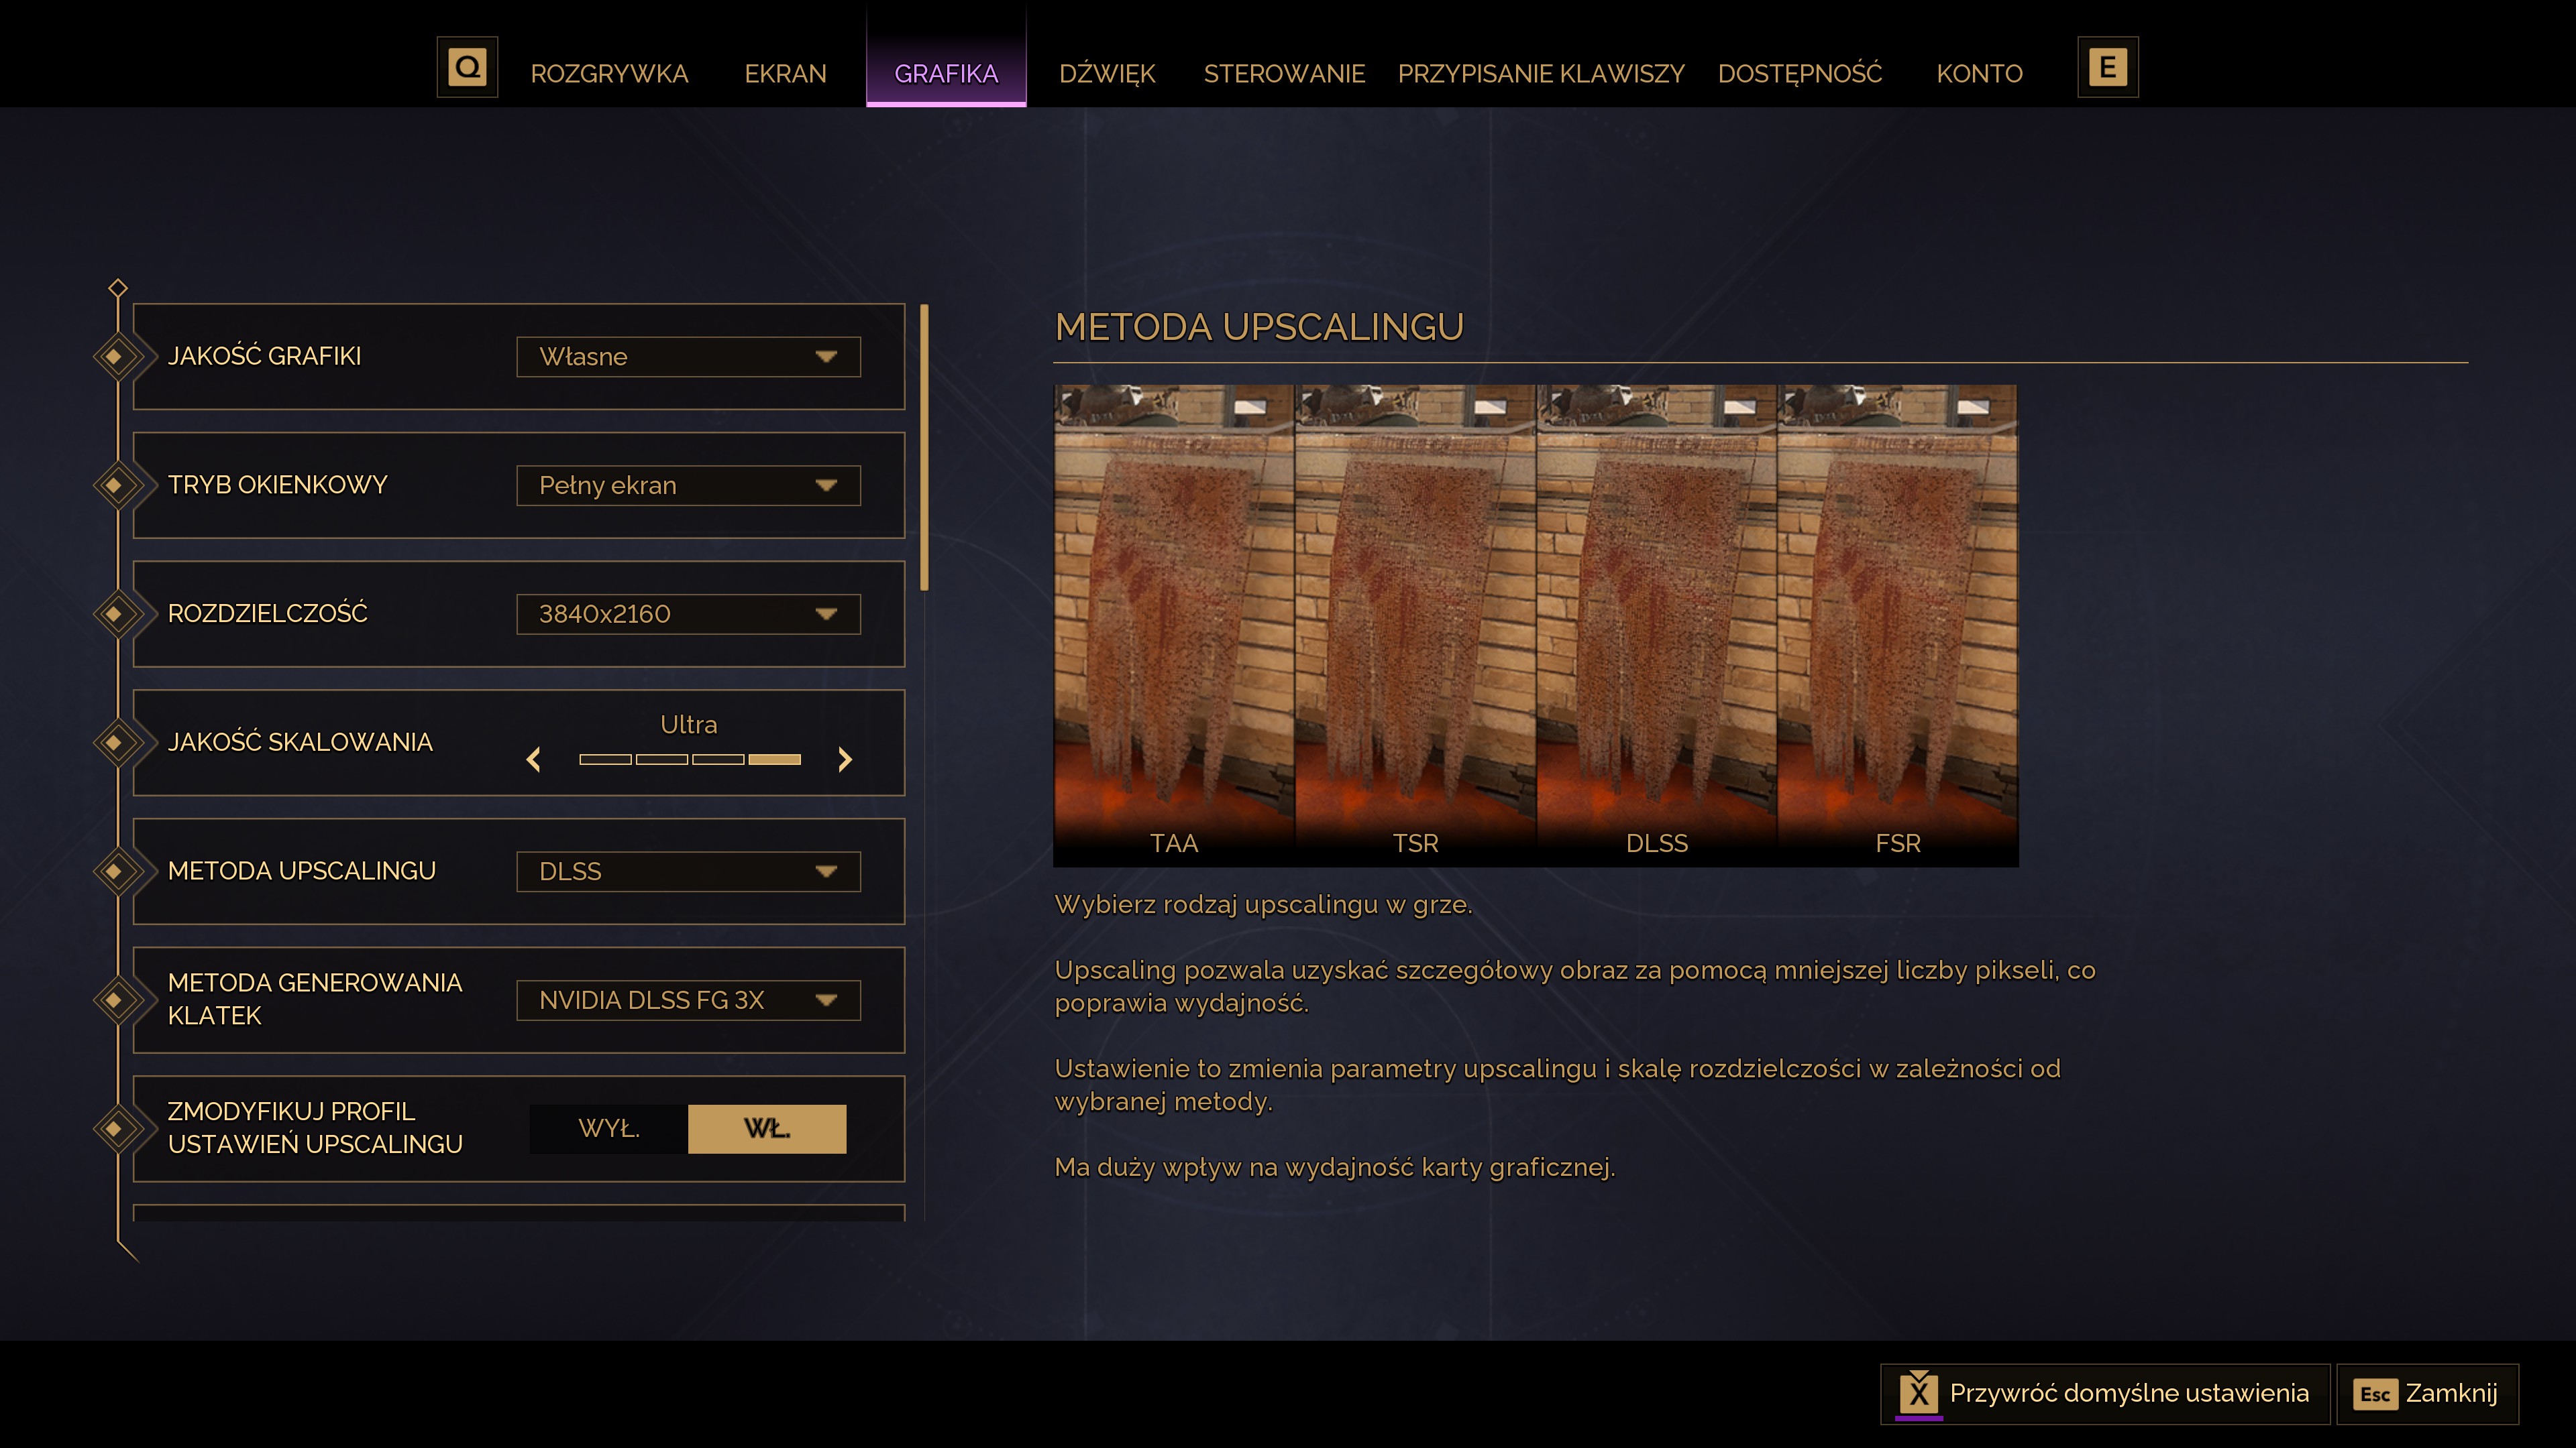Switch to the Rozgrywka tab
Viewport: 2576px width, 1448px height.
tap(609, 74)
